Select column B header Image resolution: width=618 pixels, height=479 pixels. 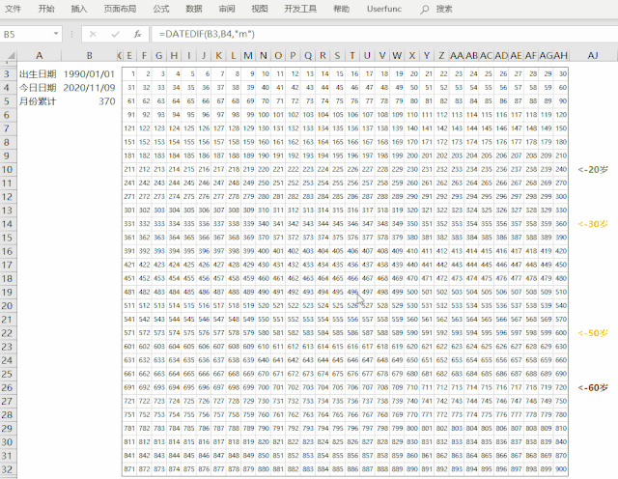coord(90,56)
